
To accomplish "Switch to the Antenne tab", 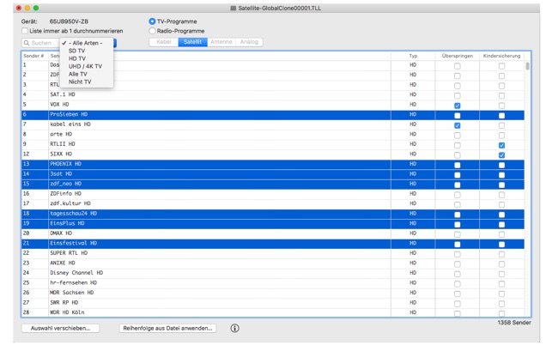I will tap(221, 42).
